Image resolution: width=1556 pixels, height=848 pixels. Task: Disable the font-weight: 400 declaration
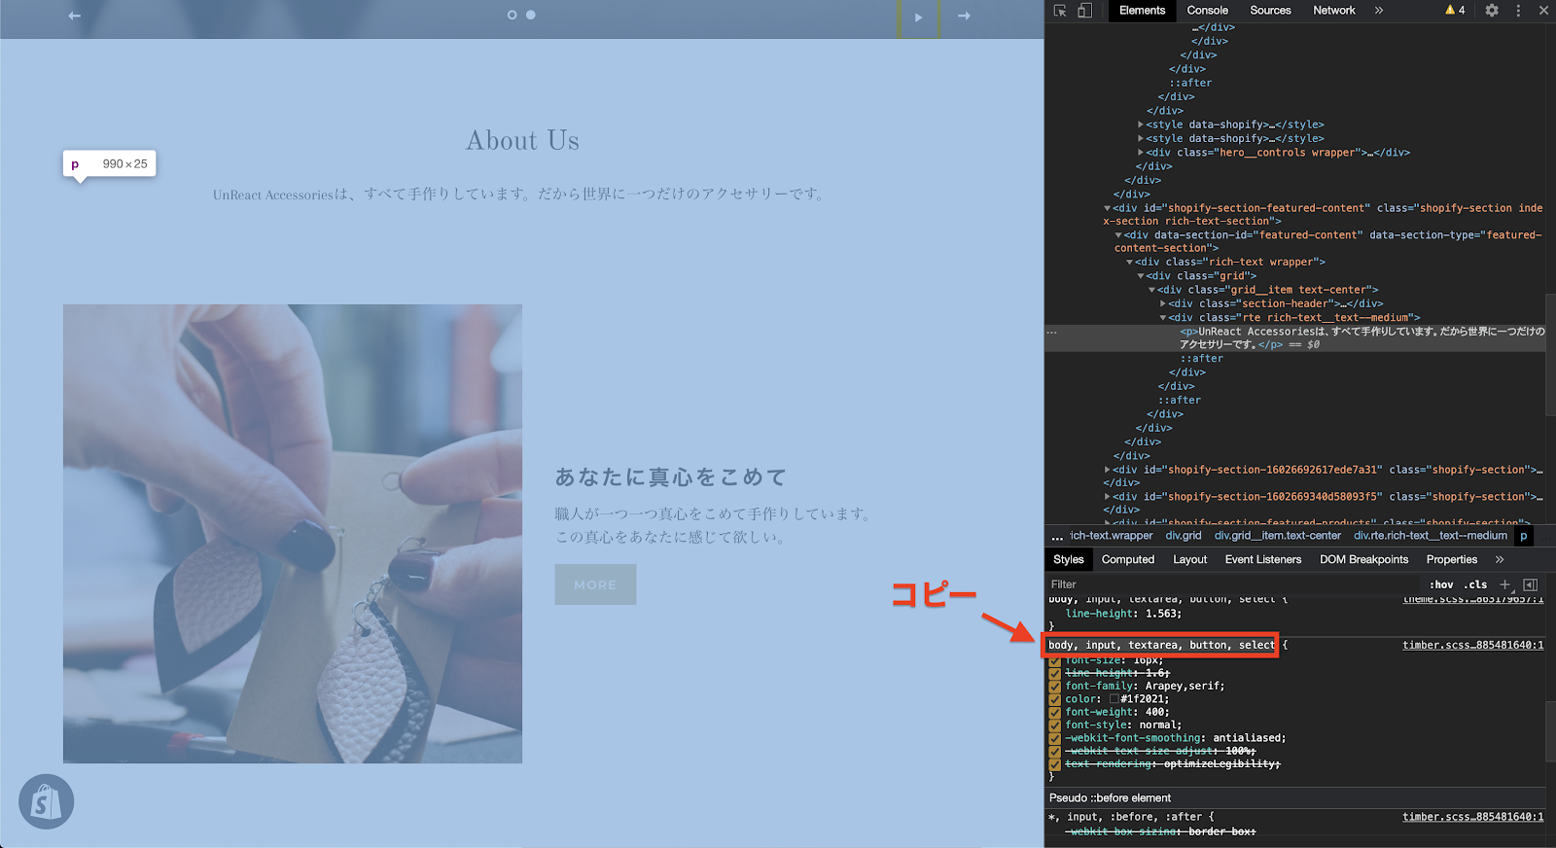click(1055, 712)
